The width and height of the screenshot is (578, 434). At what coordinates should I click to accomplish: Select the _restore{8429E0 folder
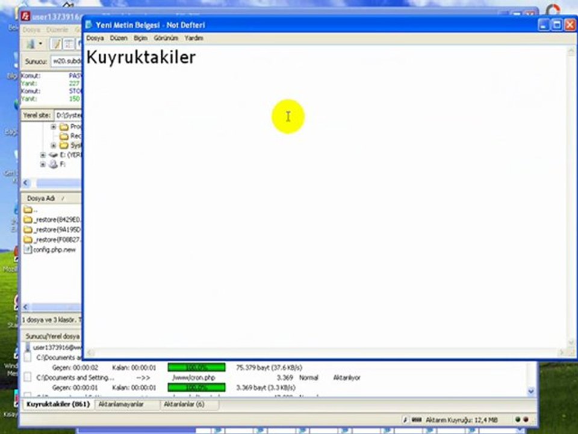tap(52, 219)
